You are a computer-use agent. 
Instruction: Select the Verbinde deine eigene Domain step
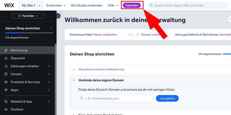click(x=101, y=80)
